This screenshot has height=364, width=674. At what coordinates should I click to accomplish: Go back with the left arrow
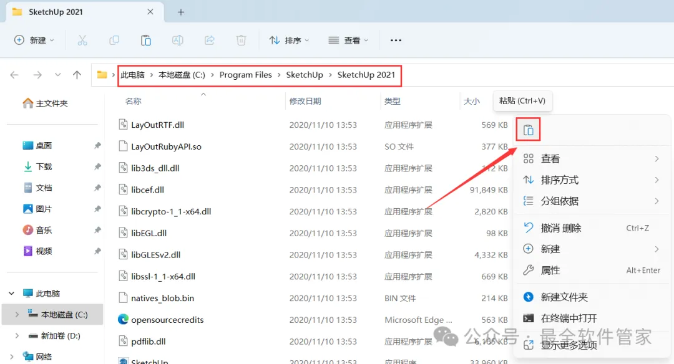[14, 75]
